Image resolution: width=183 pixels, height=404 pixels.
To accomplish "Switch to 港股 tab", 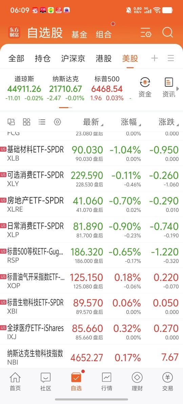I will [104, 58].
